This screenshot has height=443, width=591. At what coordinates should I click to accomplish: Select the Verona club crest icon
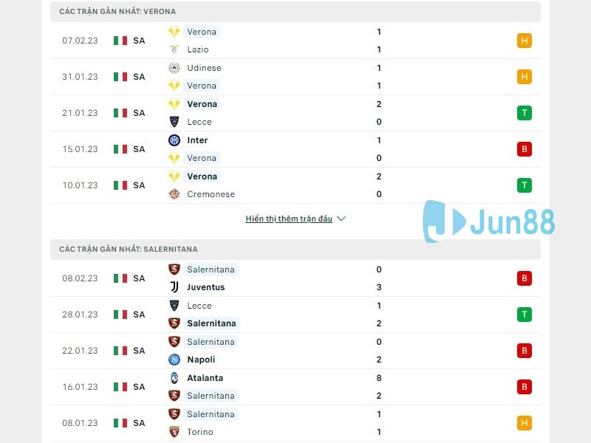click(175, 32)
